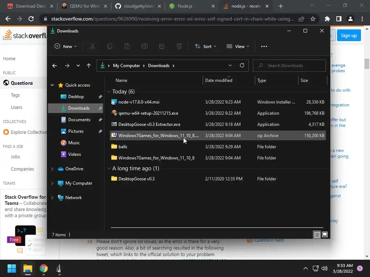Go up one folder level with the up arrow
Screen dimensions: 370x277
(89, 66)
